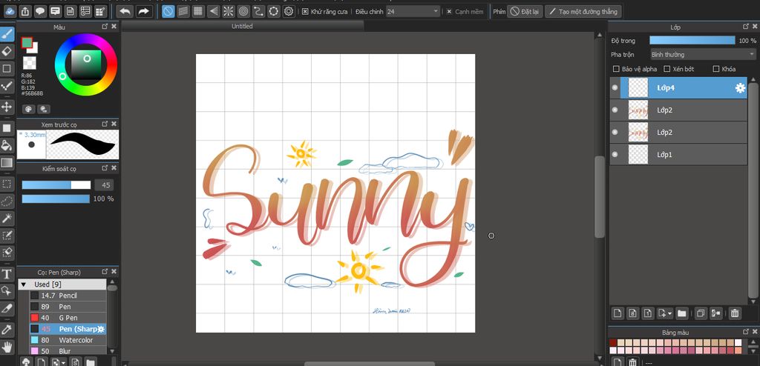Image resolution: width=760 pixels, height=366 pixels.
Task: Click the Redo arrow
Action: point(143,11)
